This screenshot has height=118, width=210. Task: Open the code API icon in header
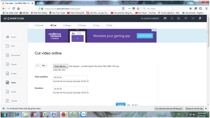click(193, 18)
